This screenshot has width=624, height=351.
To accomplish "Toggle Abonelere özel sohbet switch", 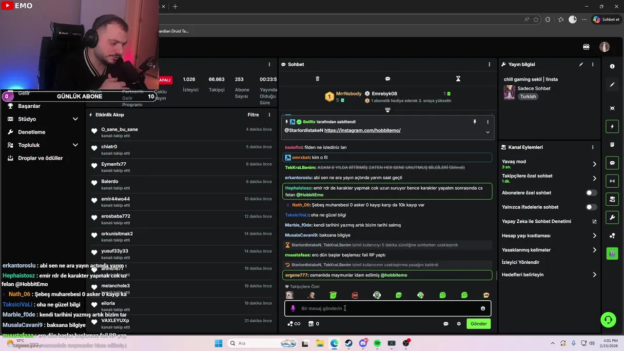I will coord(591,193).
